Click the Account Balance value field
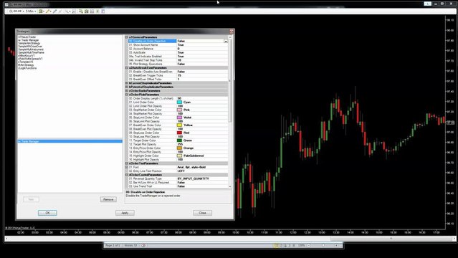458x258 pixels. point(202,49)
